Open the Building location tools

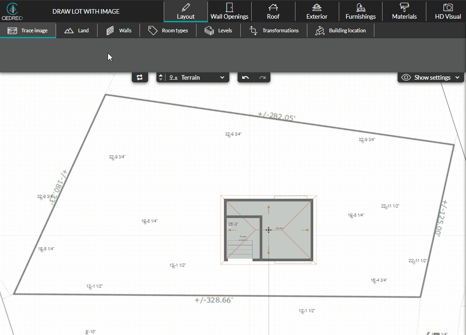click(x=341, y=30)
